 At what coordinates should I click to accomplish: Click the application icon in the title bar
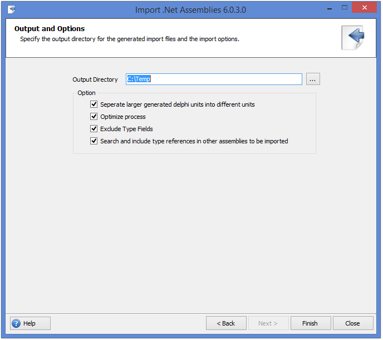(x=11, y=9)
